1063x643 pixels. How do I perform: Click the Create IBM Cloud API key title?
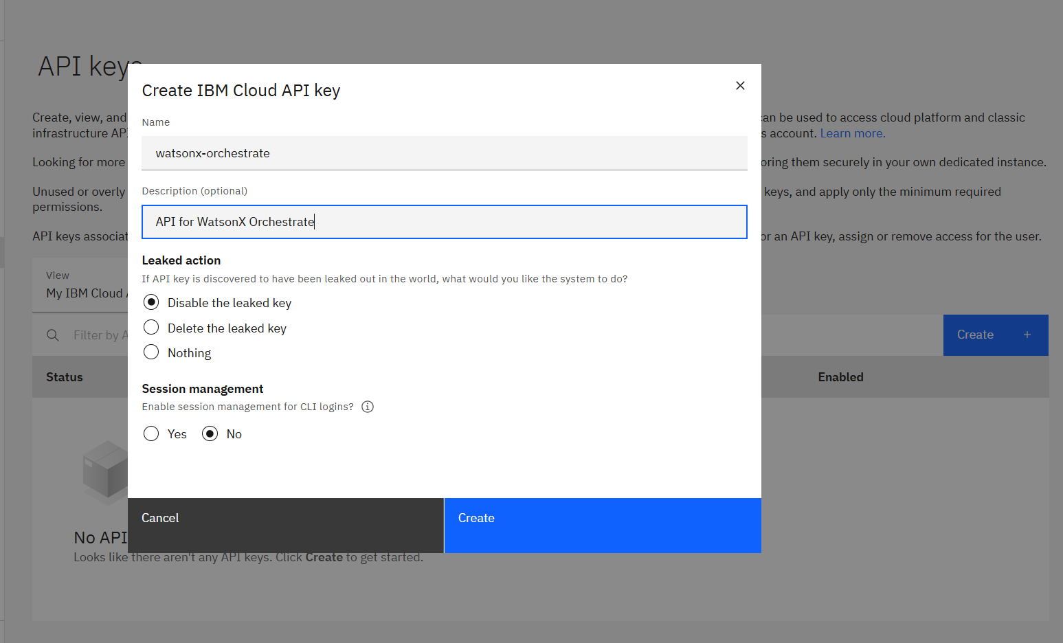pyautogui.click(x=241, y=91)
